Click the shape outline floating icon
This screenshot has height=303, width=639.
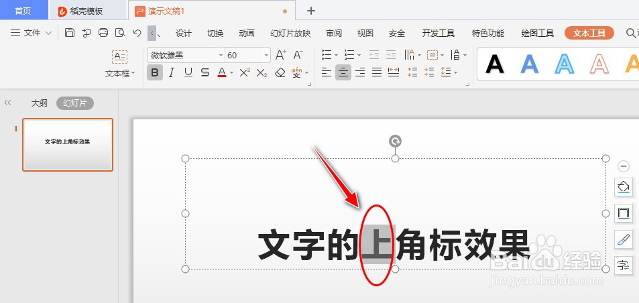[624, 213]
